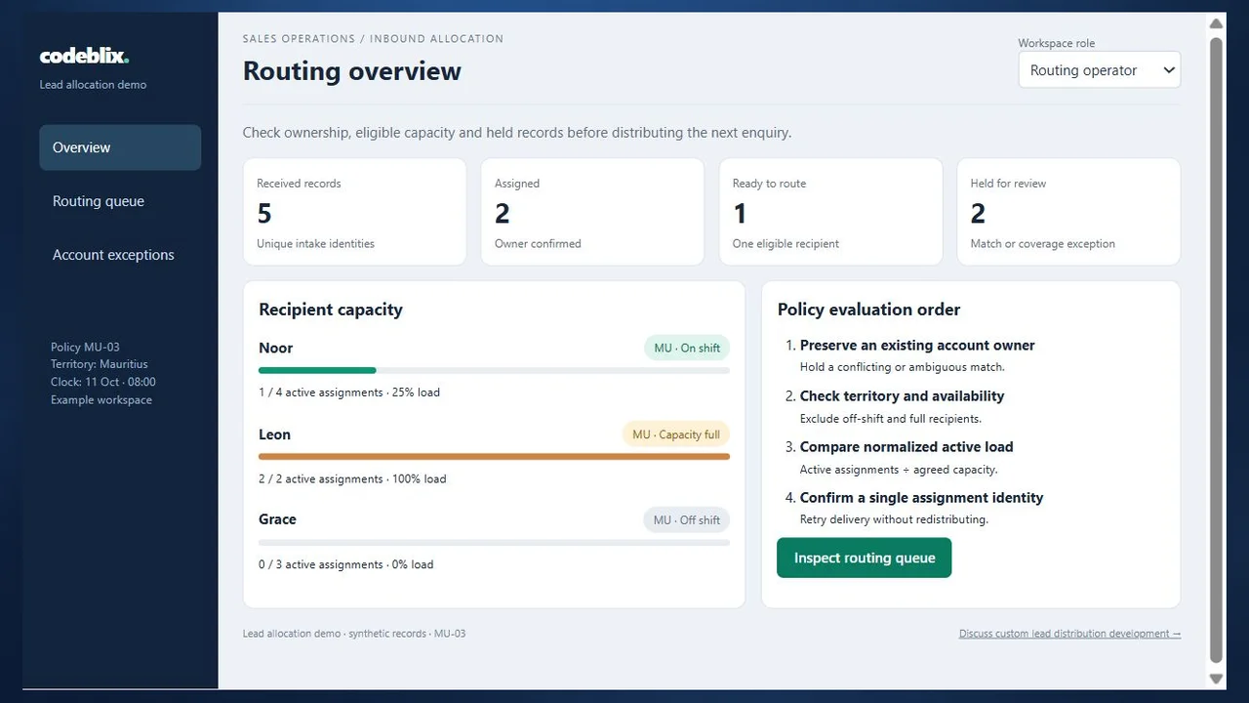Click 'Territory: Mauritius' in the sidebar

click(100, 364)
